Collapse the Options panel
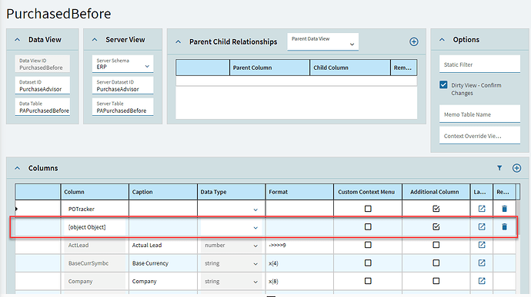The height and width of the screenshot is (297, 531). click(442, 40)
